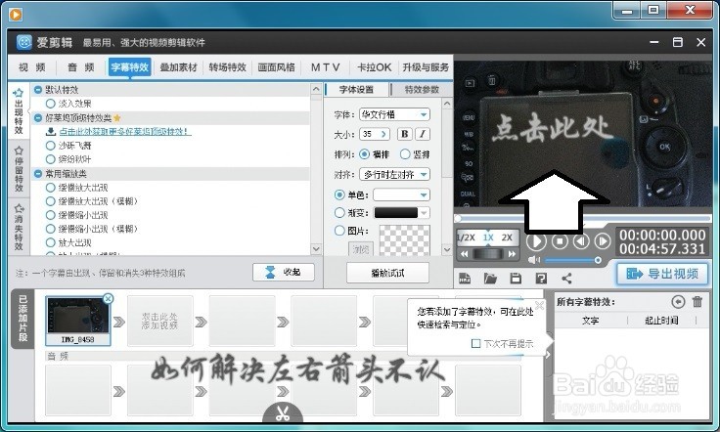The image size is (720, 432).
Task: Remove the IMG_8458 clip with its X icon
Action: [108, 298]
